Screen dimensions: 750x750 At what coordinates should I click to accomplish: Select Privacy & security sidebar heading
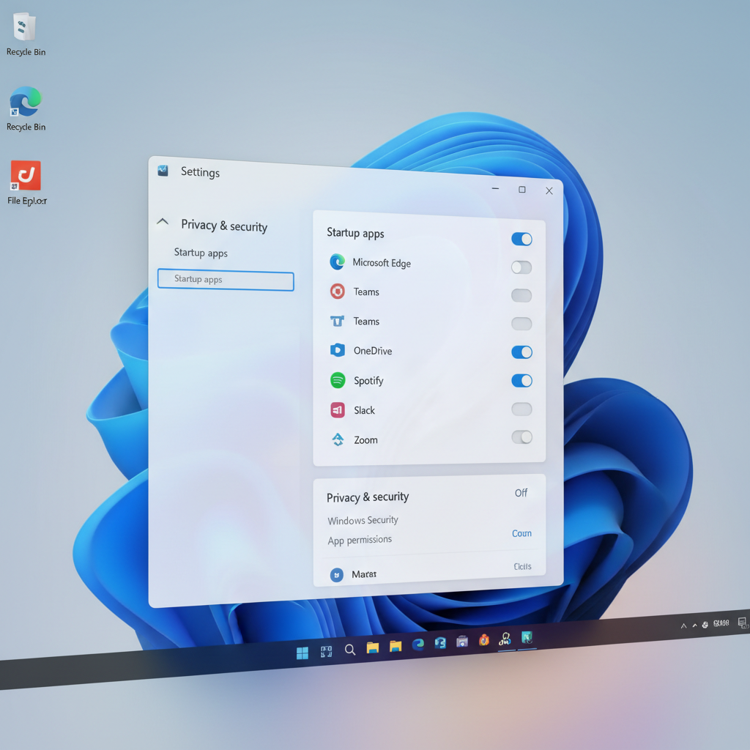click(x=224, y=226)
